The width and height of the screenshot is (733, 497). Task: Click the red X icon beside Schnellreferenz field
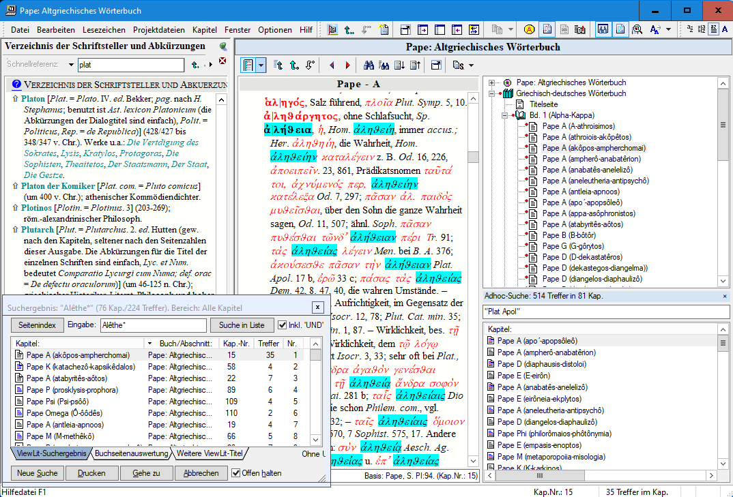coord(222,62)
